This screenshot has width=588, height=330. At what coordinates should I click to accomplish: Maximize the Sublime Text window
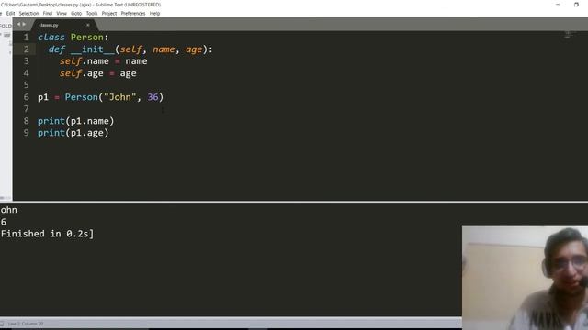(x=576, y=5)
